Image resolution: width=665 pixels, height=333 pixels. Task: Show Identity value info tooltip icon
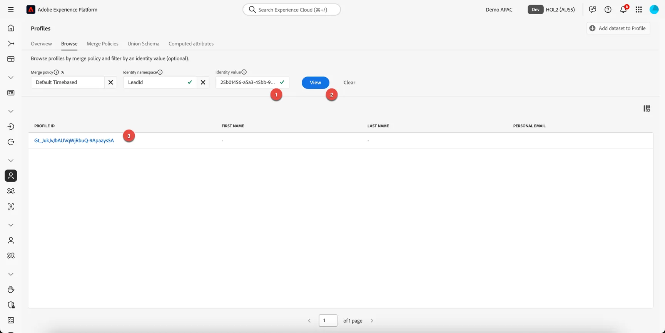click(x=244, y=72)
